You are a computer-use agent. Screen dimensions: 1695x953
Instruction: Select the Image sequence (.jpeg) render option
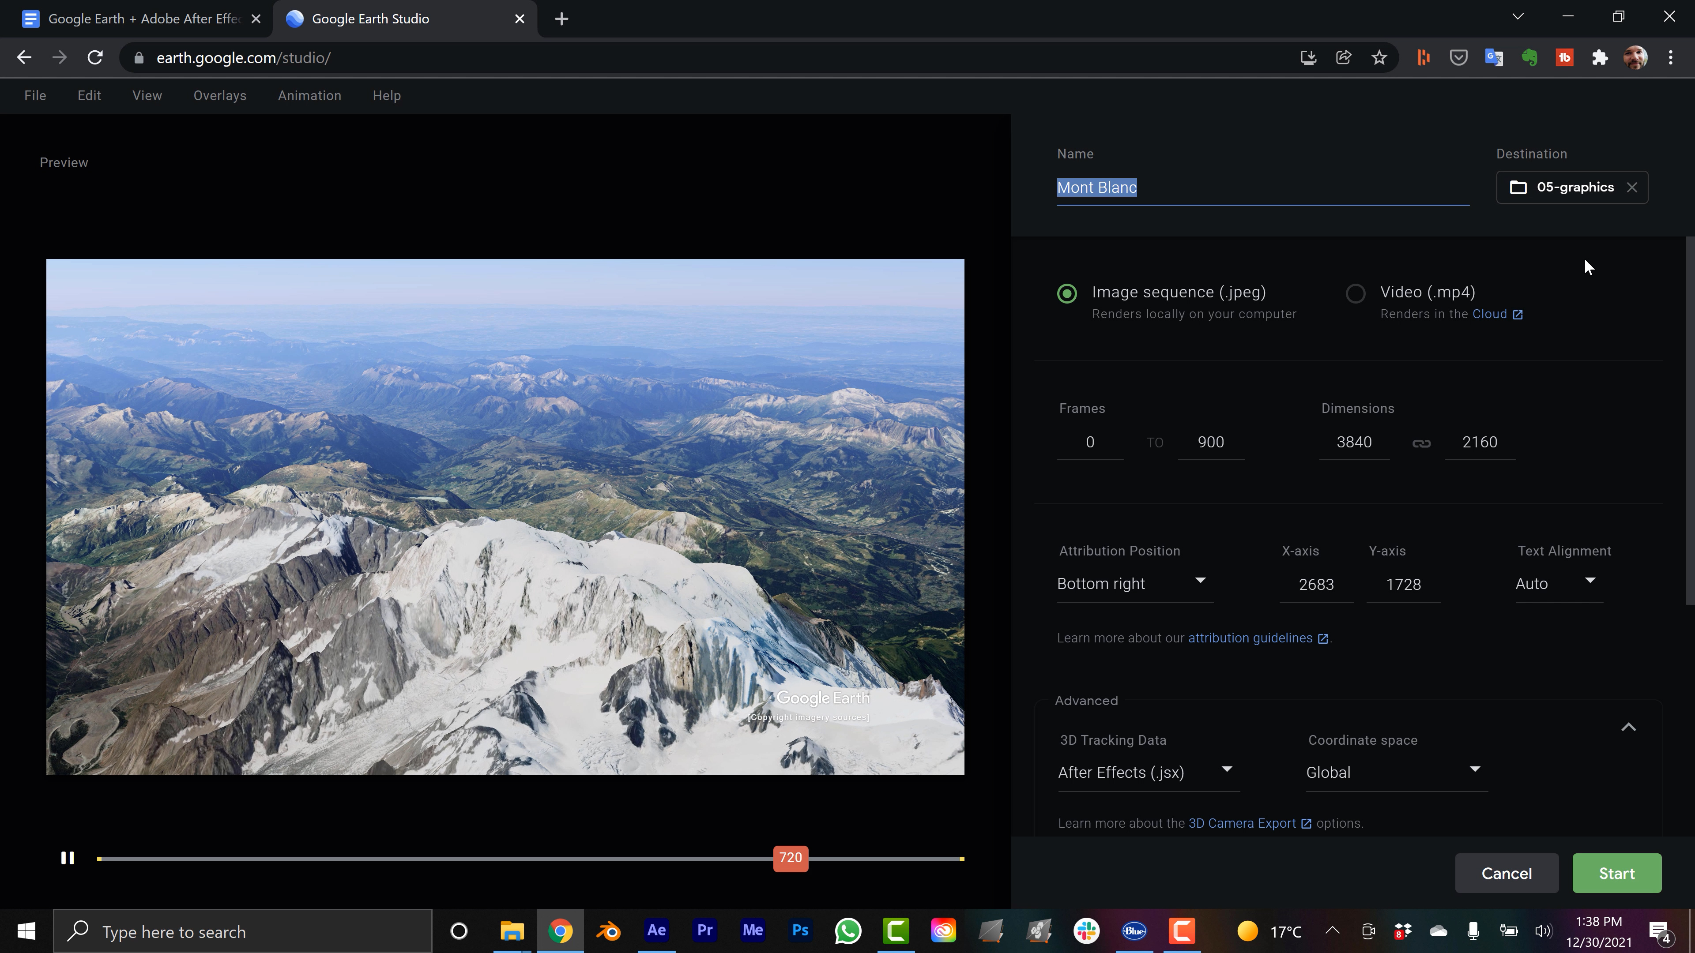(1066, 293)
